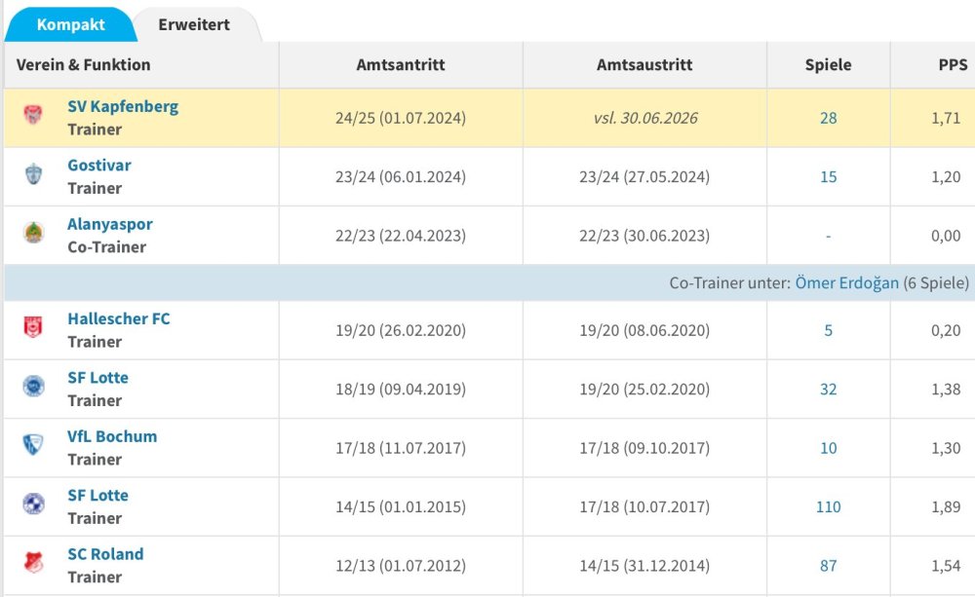
Task: Open the Hallescher FC club link
Action: coord(118,318)
